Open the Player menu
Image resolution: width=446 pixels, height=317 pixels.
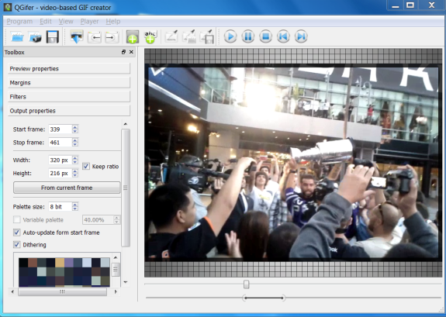pos(90,22)
